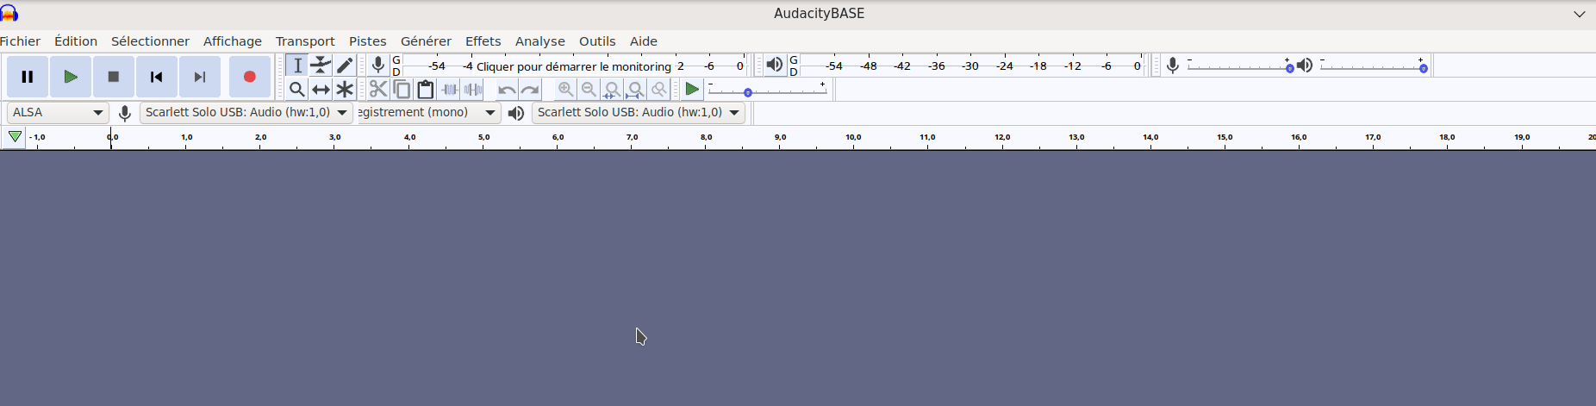
Task: Click the Play-at-speed green button
Action: point(692,89)
